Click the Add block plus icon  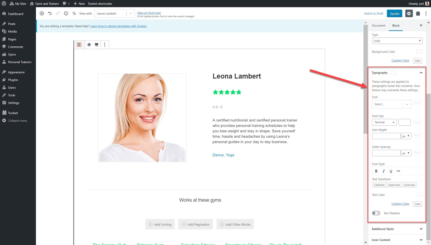click(x=42, y=13)
